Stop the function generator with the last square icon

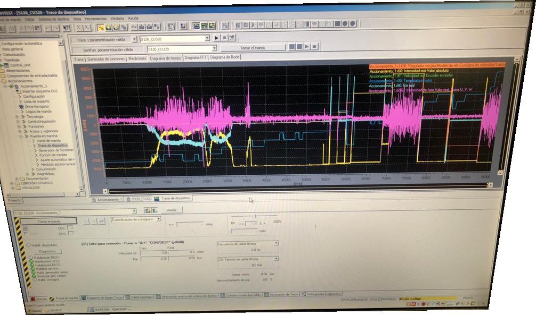click(x=315, y=46)
